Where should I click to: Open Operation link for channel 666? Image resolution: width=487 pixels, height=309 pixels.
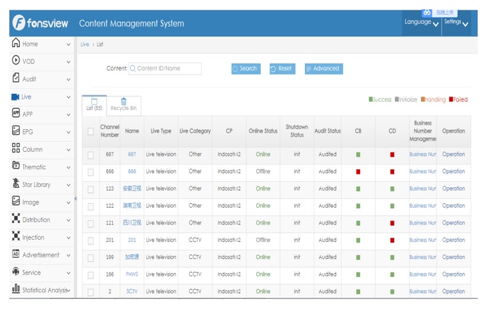[x=454, y=171]
